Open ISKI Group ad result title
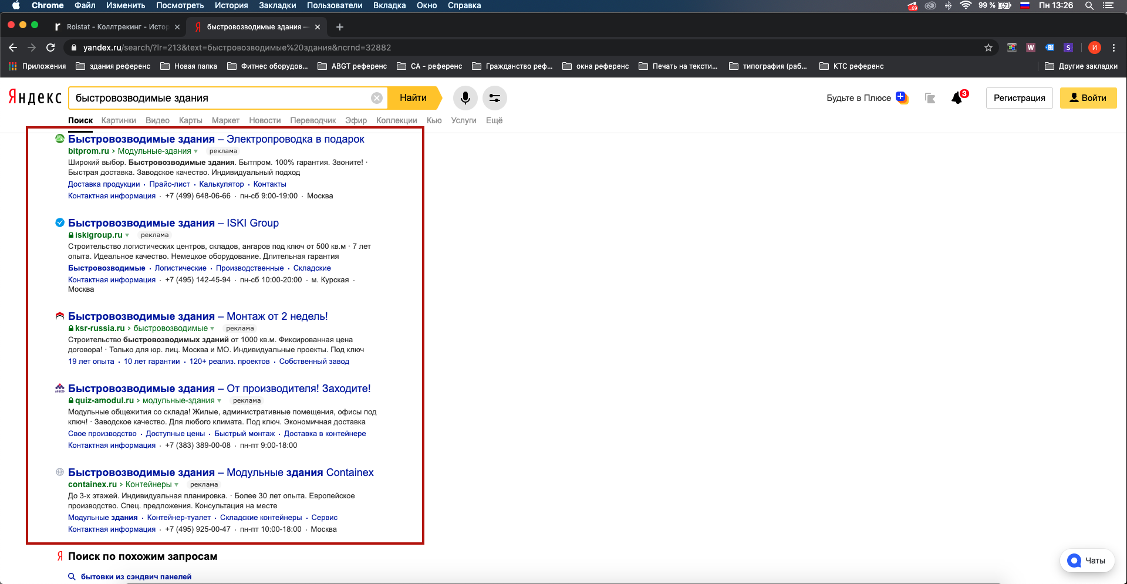The width and height of the screenshot is (1127, 584). click(173, 223)
